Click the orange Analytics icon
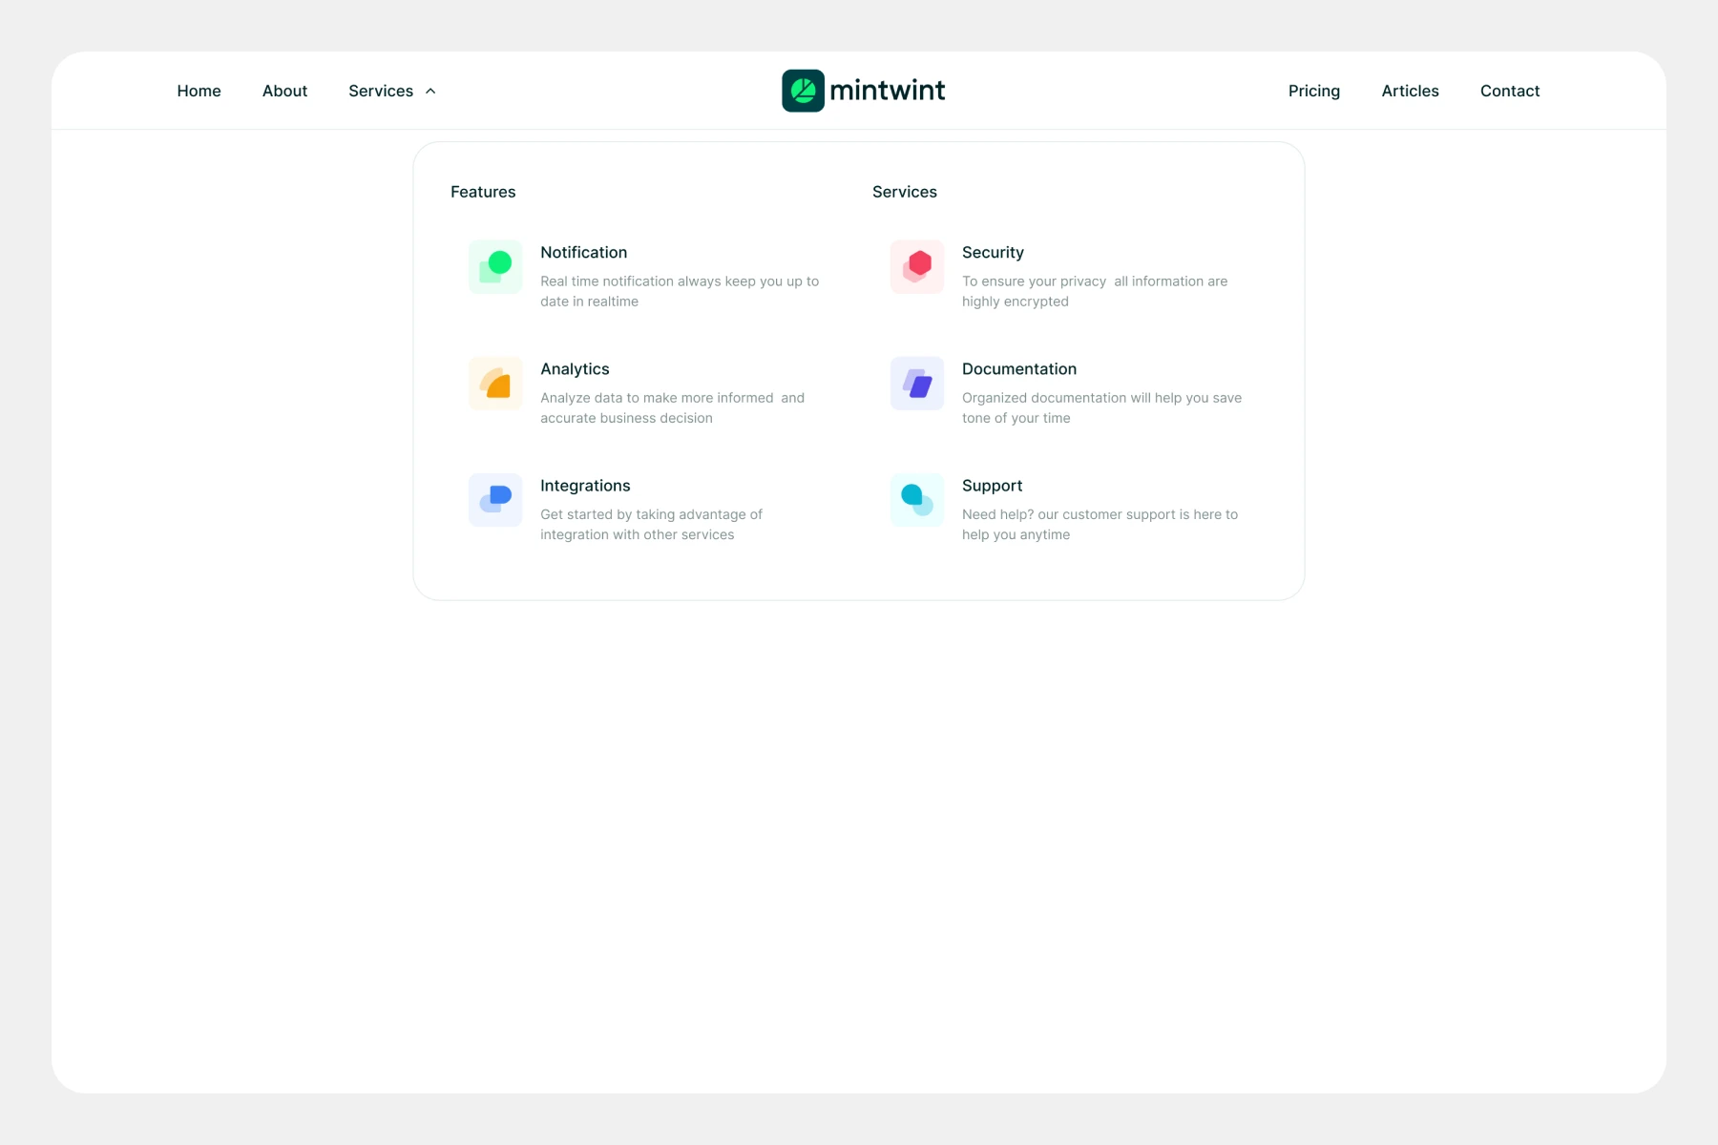Viewport: 1718px width, 1145px height. point(495,384)
